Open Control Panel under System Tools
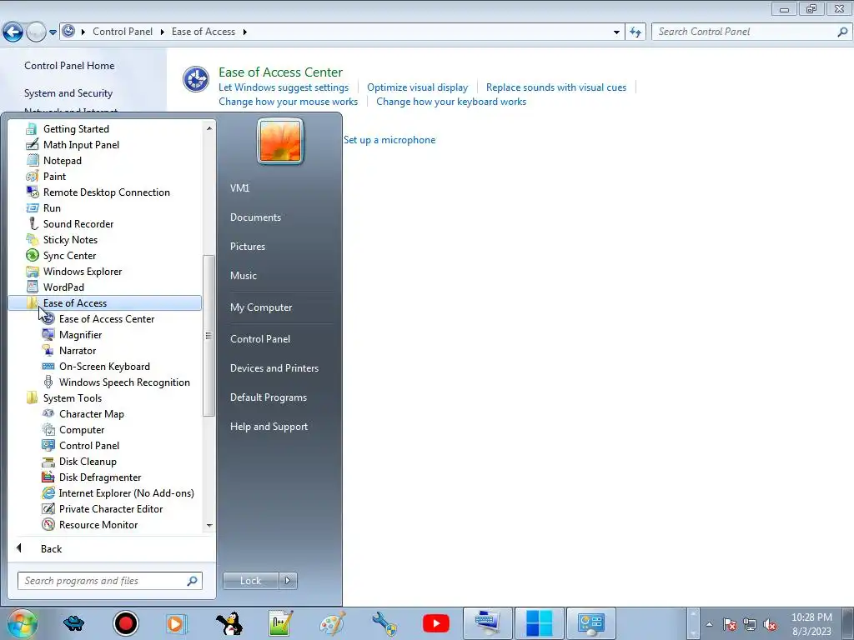This screenshot has width=854, height=640. 88,445
